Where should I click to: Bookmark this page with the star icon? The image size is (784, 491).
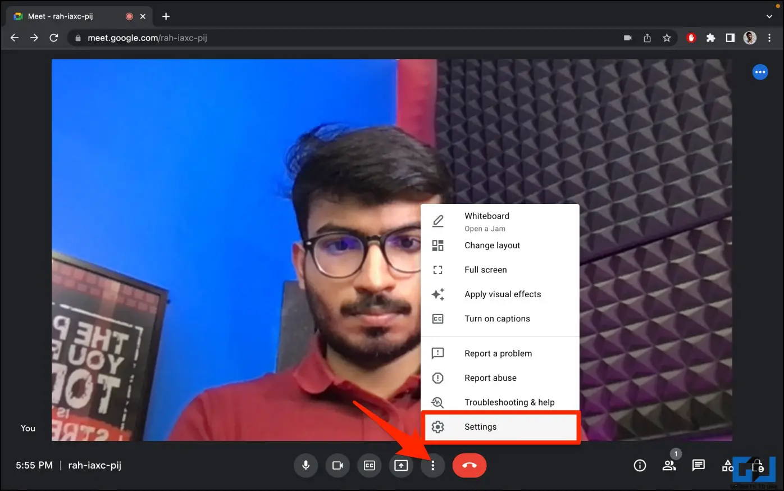(x=667, y=38)
